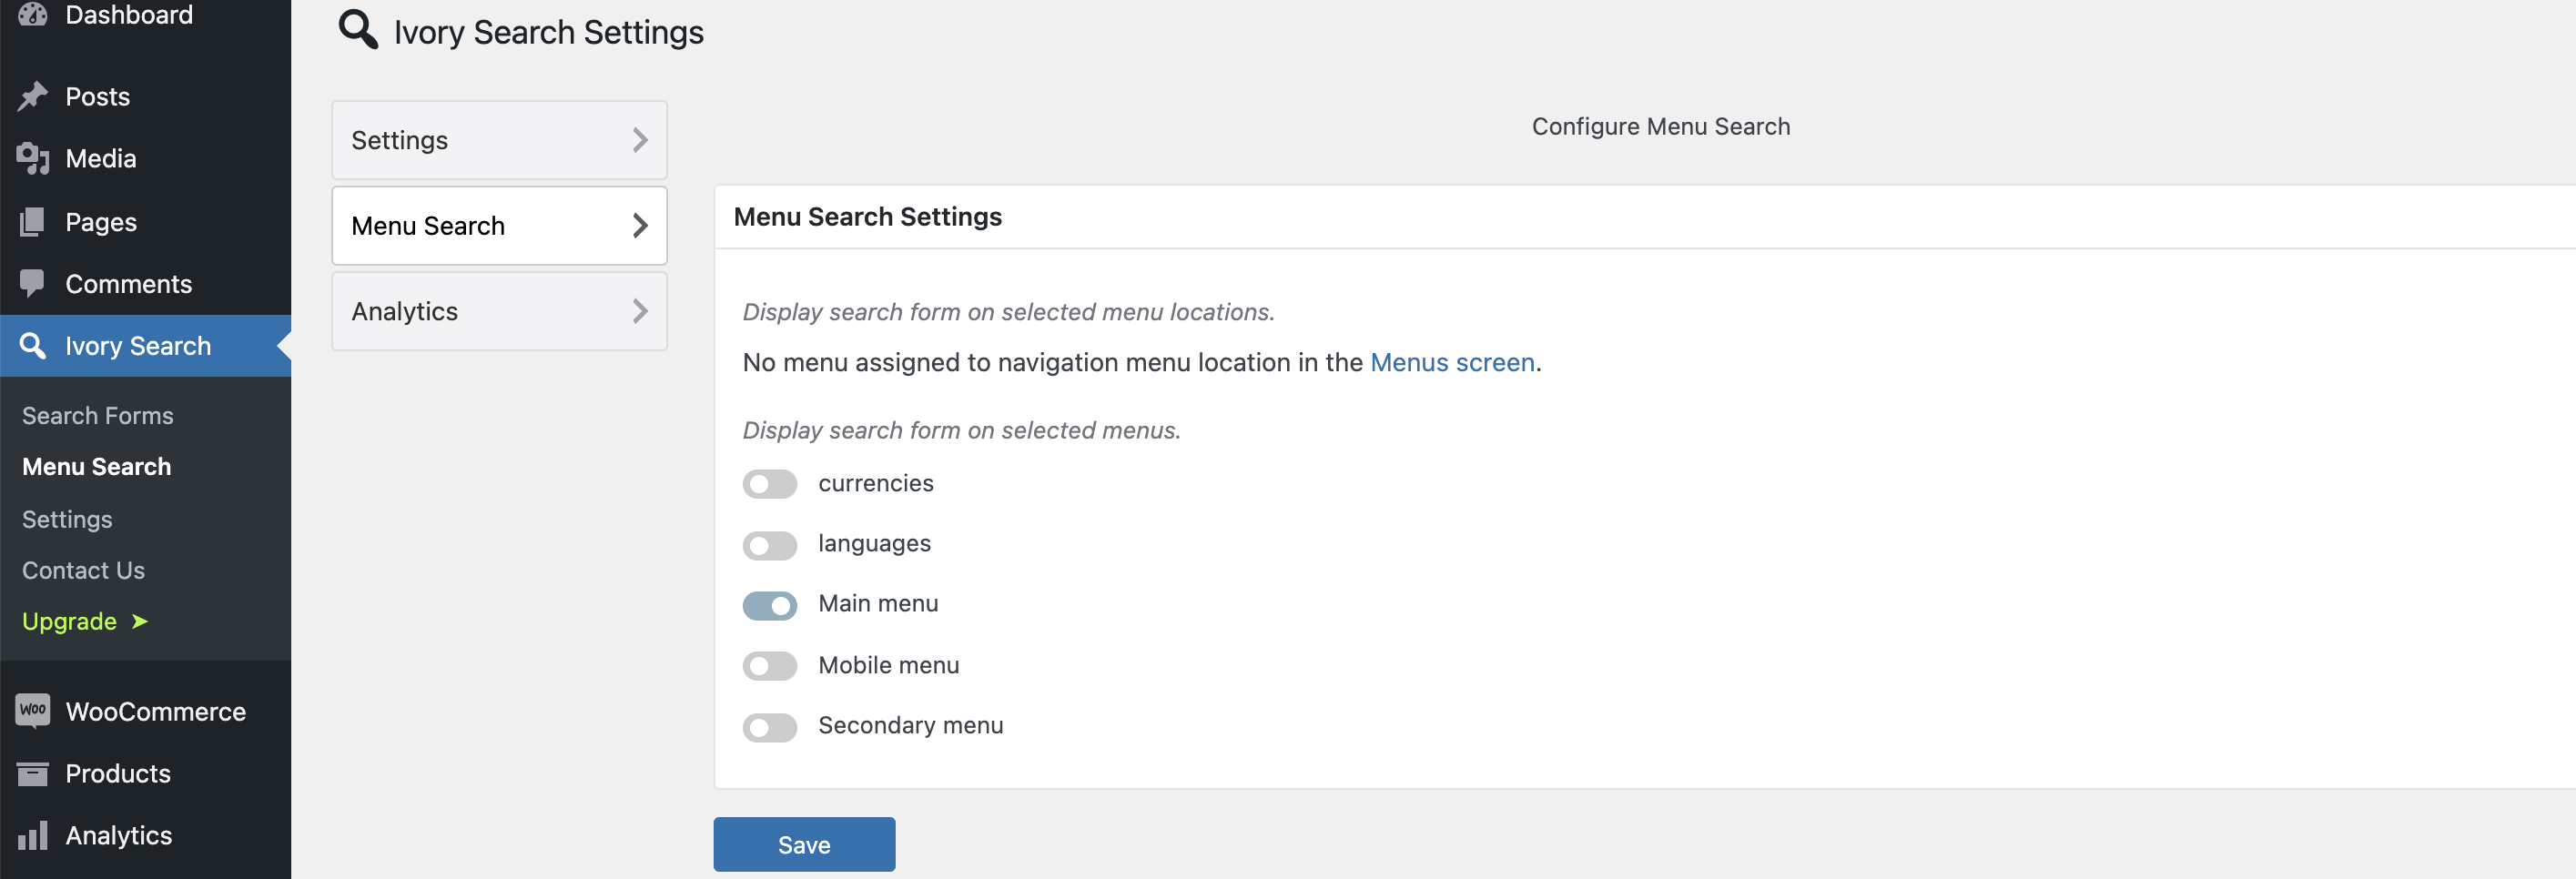Viewport: 2576px width, 879px height.
Task: Click the Products archive box icon
Action: pyautogui.click(x=33, y=773)
